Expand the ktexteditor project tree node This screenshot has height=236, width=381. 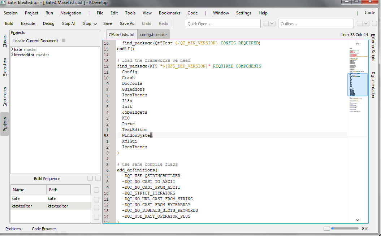coord(12,55)
